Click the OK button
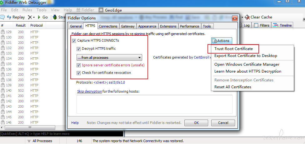The height and width of the screenshot is (144, 305). (x=196, y=123)
